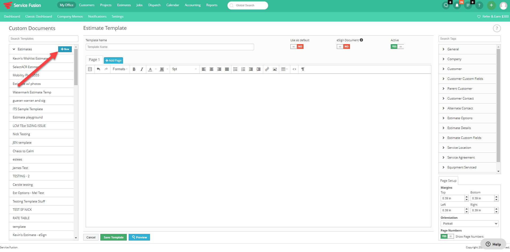Redo the editor action
This screenshot has width=510, height=252.
(106, 69)
